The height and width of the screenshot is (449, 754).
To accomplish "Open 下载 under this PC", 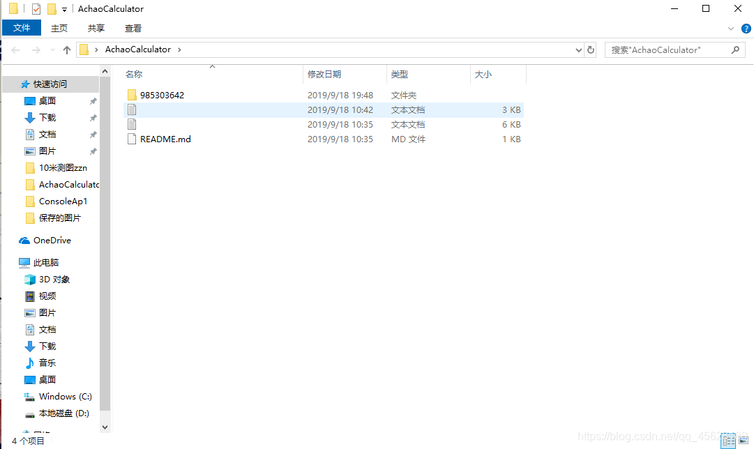I will pyautogui.click(x=47, y=346).
